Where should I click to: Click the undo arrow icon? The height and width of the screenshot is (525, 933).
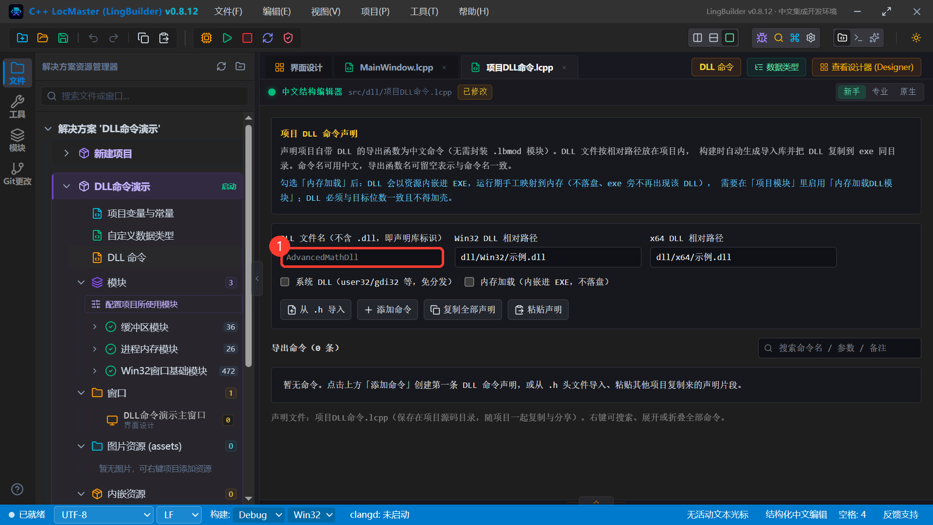93,38
